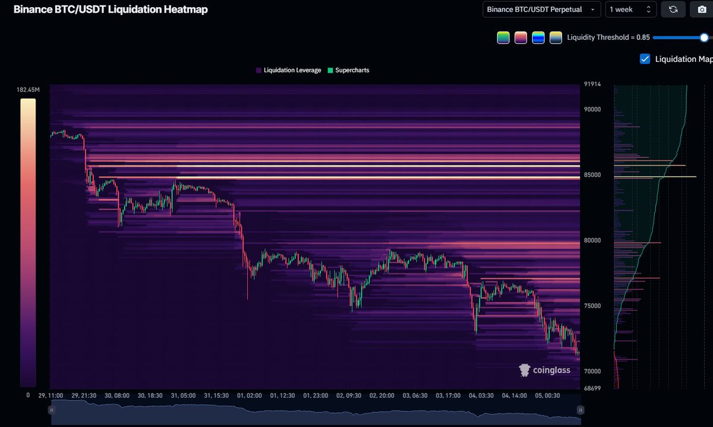The height and width of the screenshot is (427, 713).
Task: Click the 80000 price axis label
Action: click(592, 240)
